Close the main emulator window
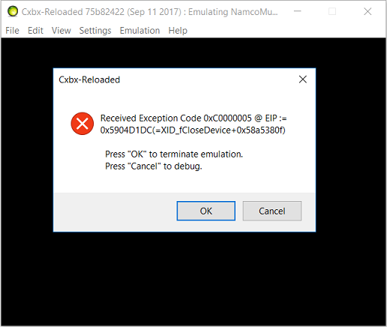This screenshot has width=387, height=327. [367, 11]
